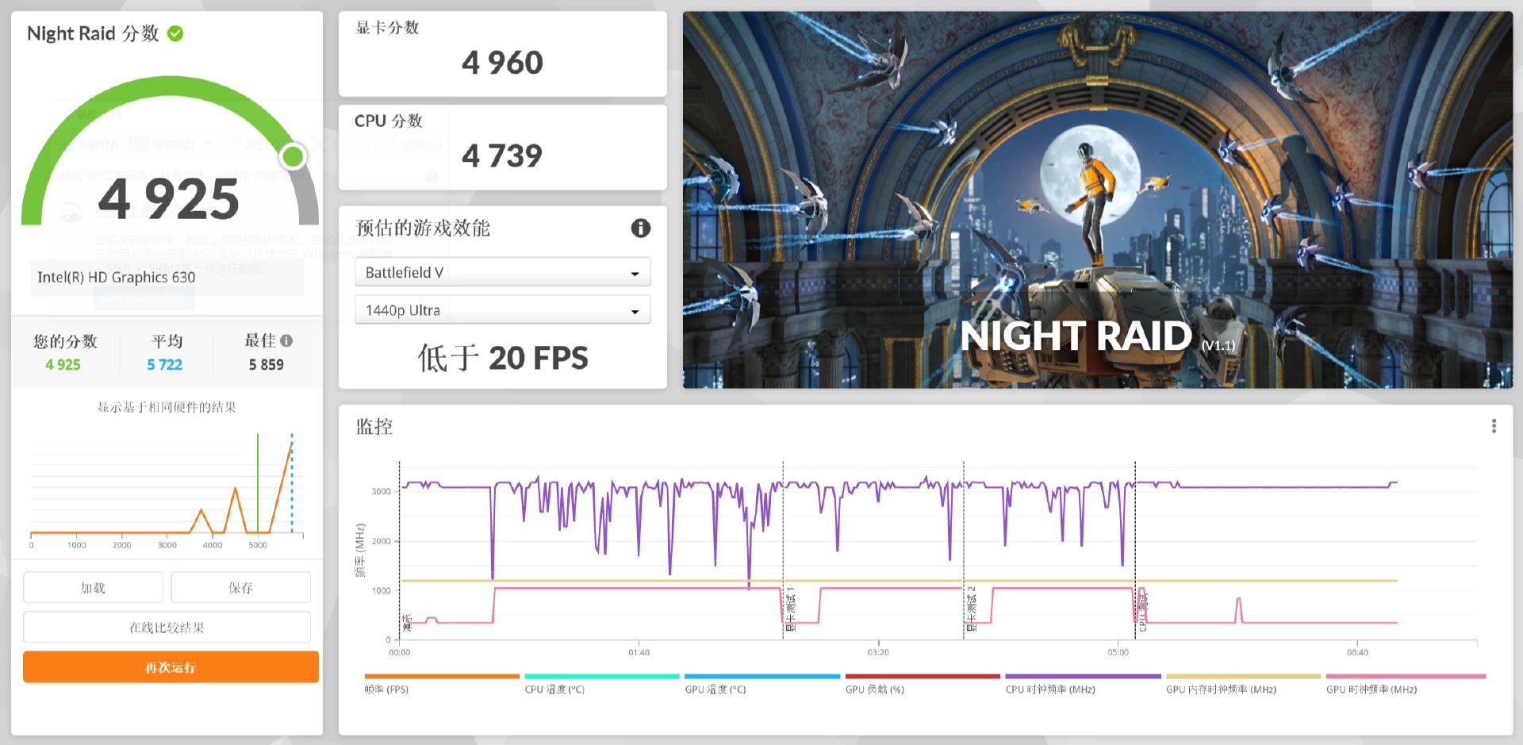Click the circular handle on the score gauge

tap(293, 157)
